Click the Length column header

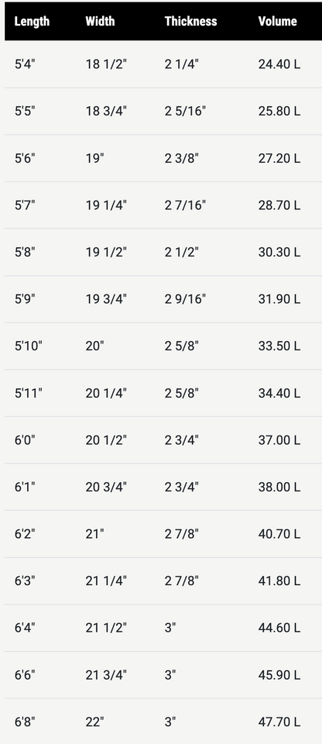pos(32,22)
